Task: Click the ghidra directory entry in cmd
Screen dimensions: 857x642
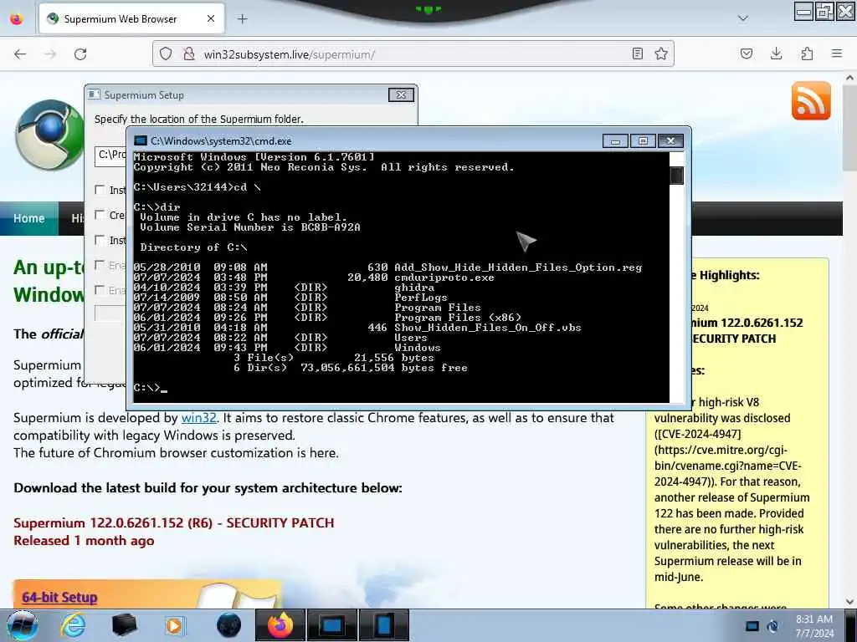Action: coord(414,288)
